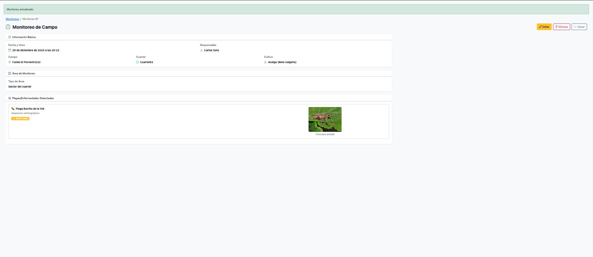The image size is (593, 257).
Task: Click the calendar icon beside the date
Action: point(10,50)
